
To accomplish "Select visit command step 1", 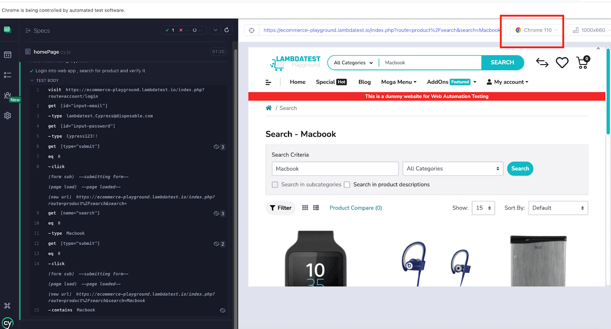I will click(x=128, y=93).
